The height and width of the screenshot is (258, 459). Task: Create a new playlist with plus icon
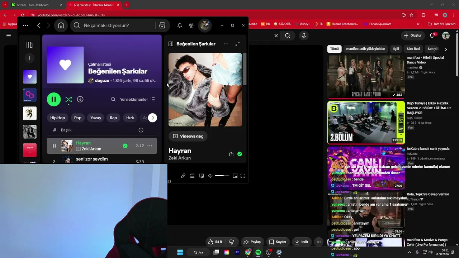click(29, 58)
